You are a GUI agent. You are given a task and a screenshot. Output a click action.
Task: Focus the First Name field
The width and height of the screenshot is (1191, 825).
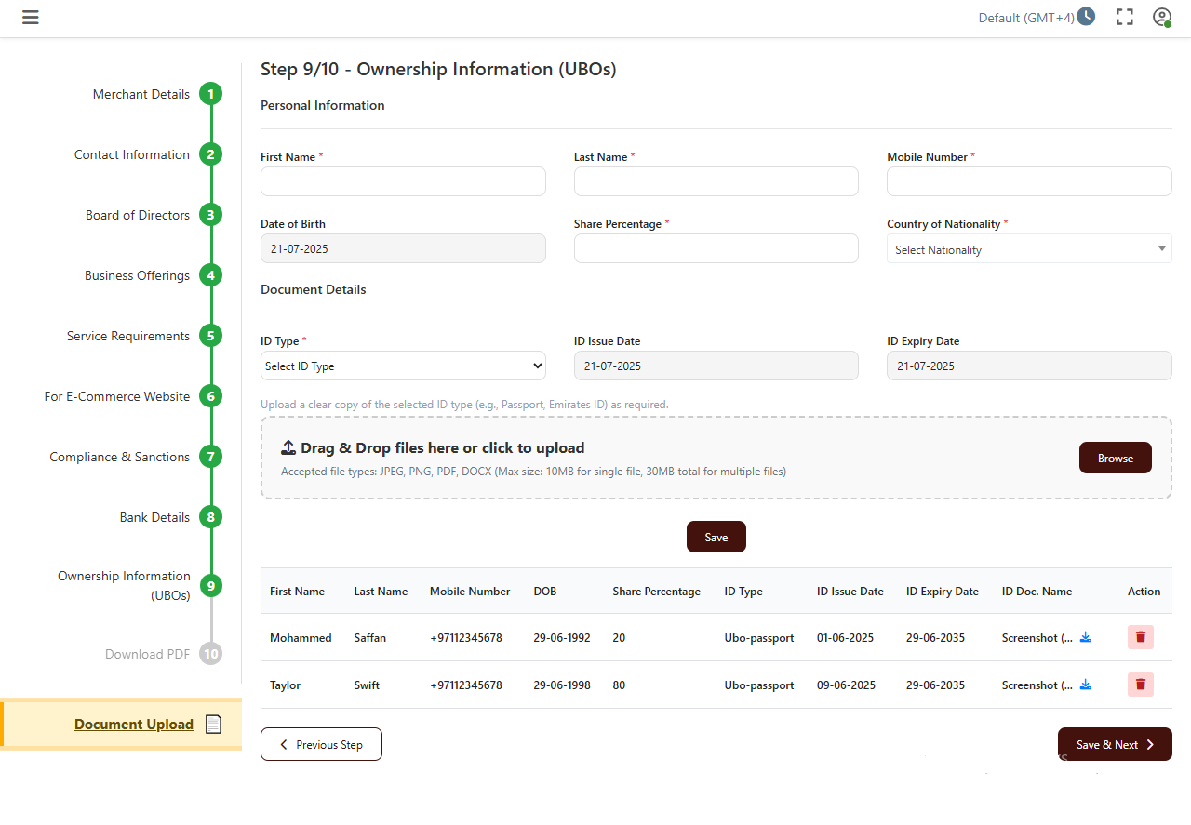403,181
